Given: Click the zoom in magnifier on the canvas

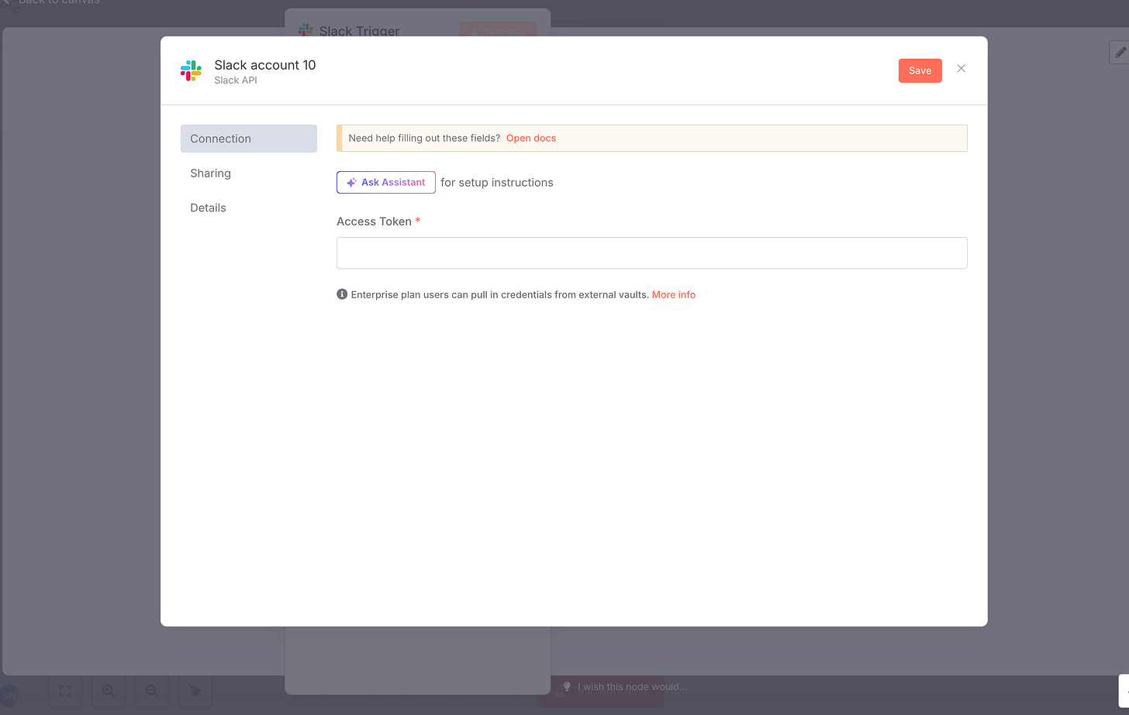Looking at the screenshot, I should pos(109,690).
